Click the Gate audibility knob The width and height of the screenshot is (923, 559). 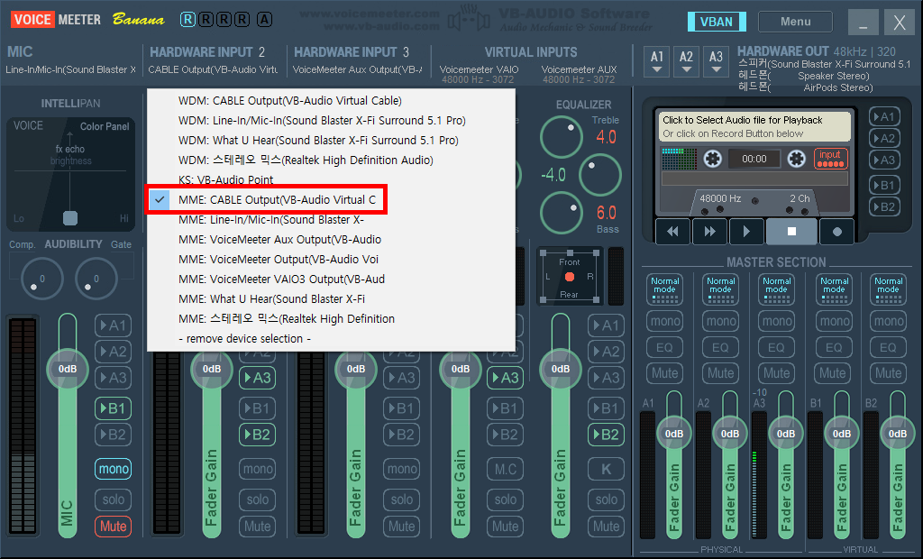pos(96,278)
